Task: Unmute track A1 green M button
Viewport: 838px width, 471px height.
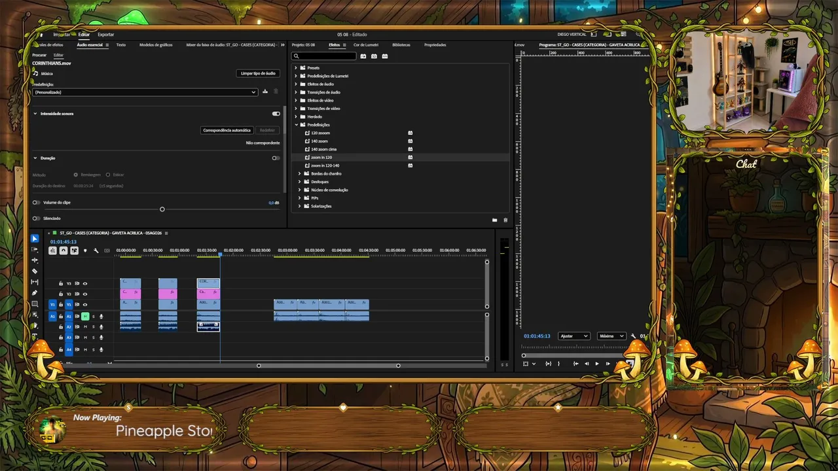Action: pos(85,317)
